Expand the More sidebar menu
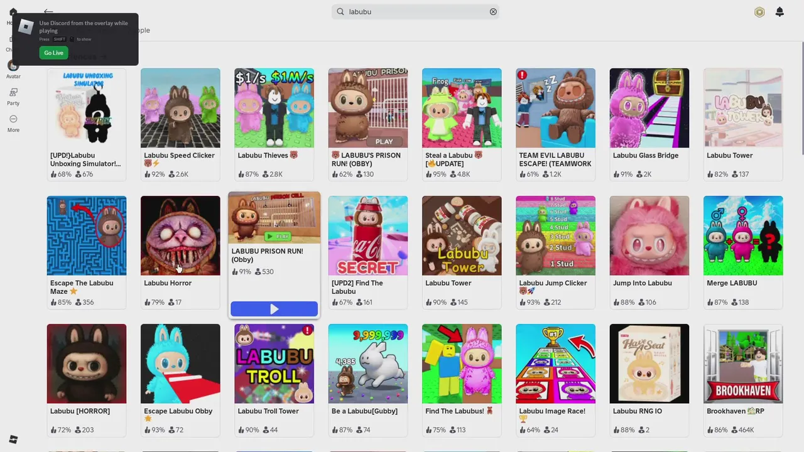 point(13,119)
